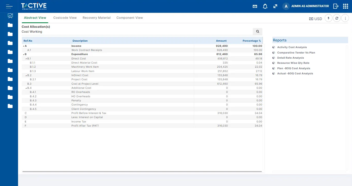352x186 pixels.
Task: Collapse the B.4 Additional Cost row
Action: [x=26, y=88]
